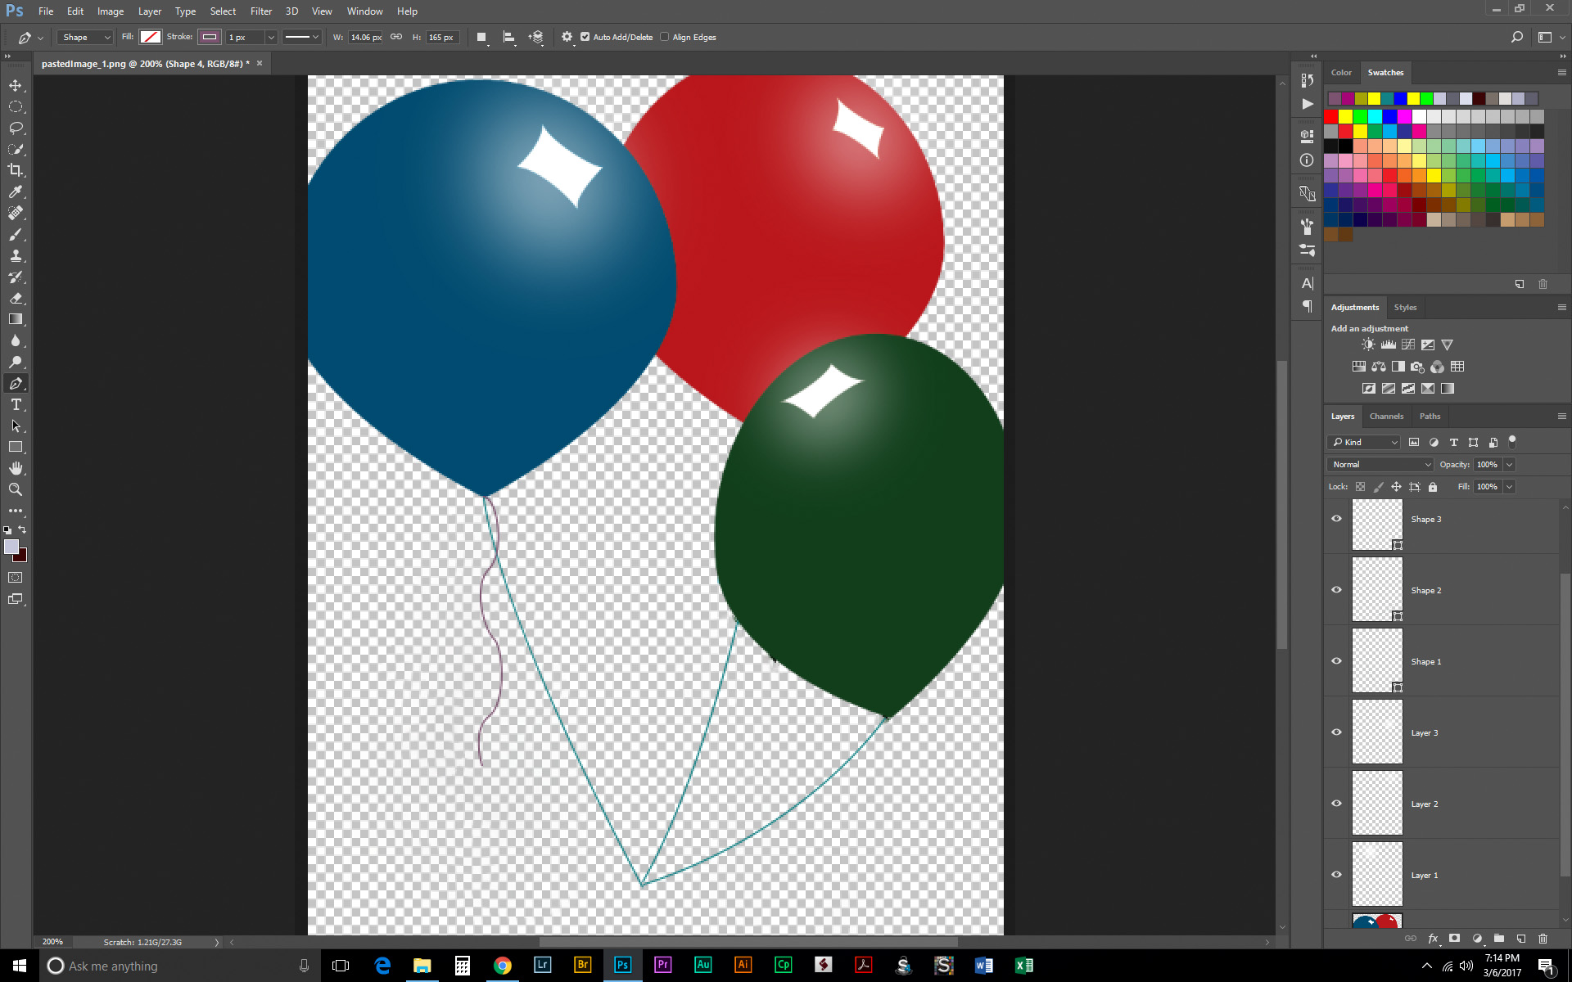Screen dimensions: 1572x982
Task: Click the Fill color box in options bar
Action: coord(151,37)
